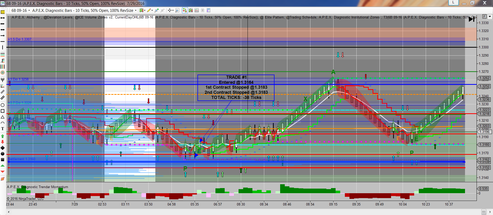The image size is (493, 215).
Task: Select the arrow line drawing tool
Action: pos(3,36)
